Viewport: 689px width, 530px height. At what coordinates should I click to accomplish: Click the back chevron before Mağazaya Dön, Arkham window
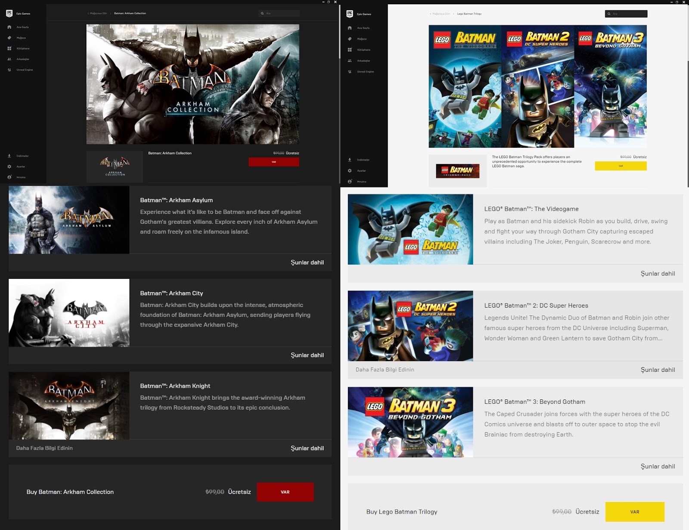pyautogui.click(x=88, y=13)
